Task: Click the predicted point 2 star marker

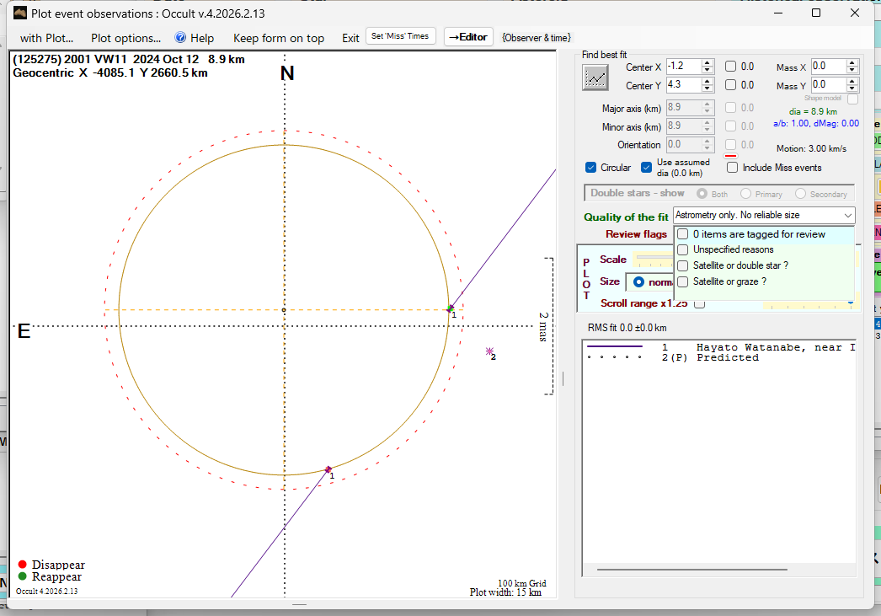Action: coord(489,351)
